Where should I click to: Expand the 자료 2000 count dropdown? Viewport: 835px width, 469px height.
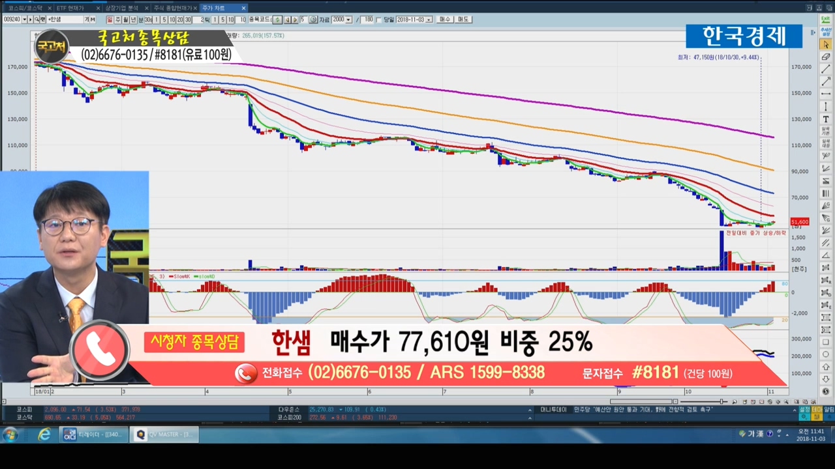tap(349, 20)
